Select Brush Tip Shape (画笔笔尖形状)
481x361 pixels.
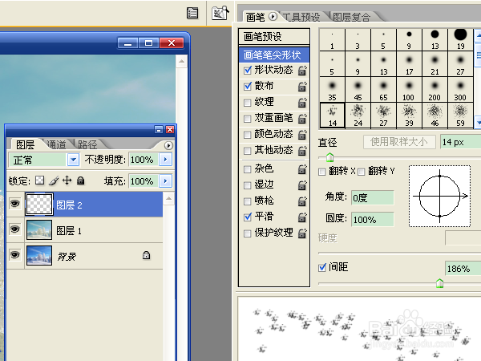click(274, 55)
